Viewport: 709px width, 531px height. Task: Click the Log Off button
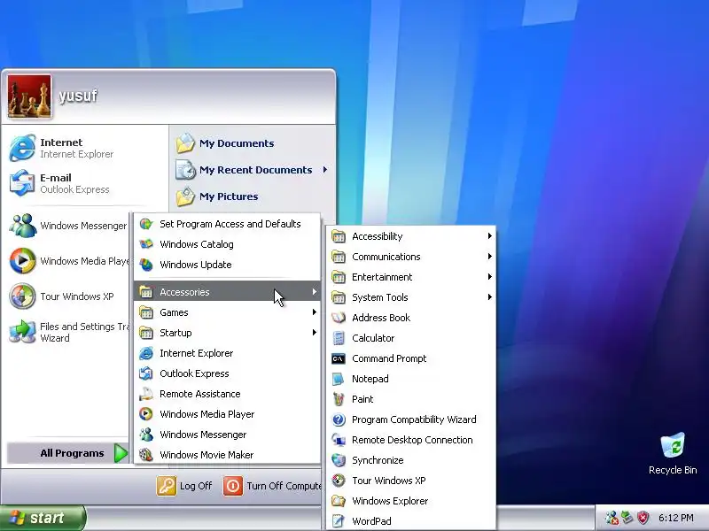[x=184, y=486]
